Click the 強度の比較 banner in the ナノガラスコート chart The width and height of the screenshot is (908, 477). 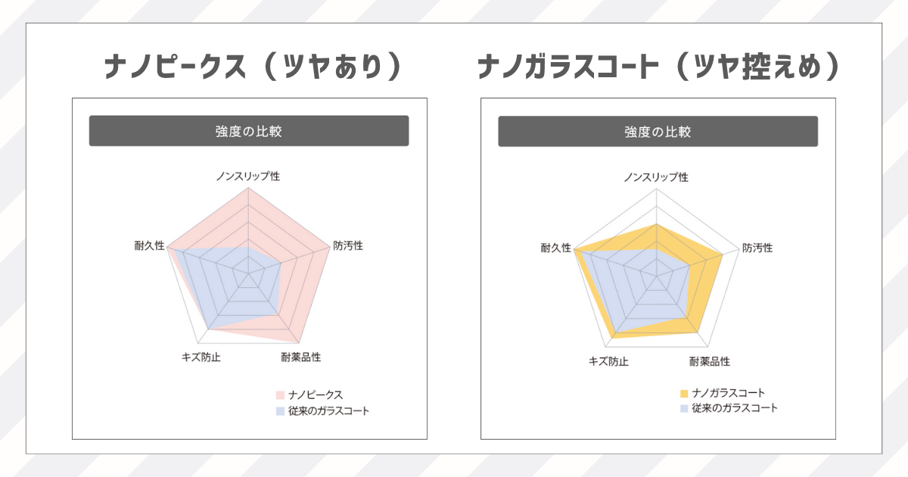658,131
